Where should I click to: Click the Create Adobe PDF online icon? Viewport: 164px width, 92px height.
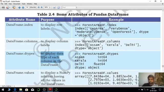tap(7, 7)
